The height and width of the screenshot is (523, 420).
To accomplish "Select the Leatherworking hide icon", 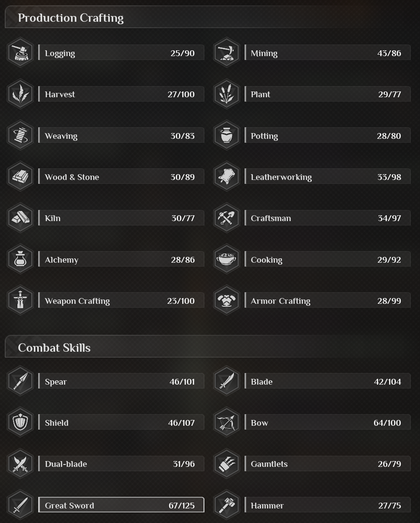I will tap(226, 177).
